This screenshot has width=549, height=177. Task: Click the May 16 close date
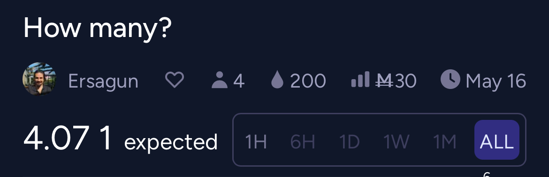496,81
